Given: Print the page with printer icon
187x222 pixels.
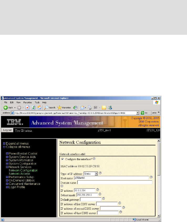Looking at the screenshot, I should tap(90, 108).
